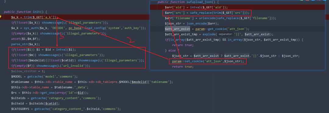This screenshot has height=113, width=329.
Task: Click the last 'return true;' after set_cookie
Action: tap(182, 67)
